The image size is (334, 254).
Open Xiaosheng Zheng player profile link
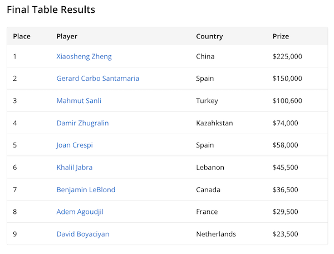tap(84, 56)
